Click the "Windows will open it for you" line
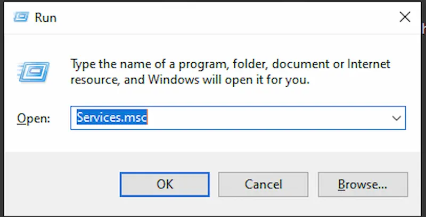Screen dimensions: 426x217 click(190, 80)
